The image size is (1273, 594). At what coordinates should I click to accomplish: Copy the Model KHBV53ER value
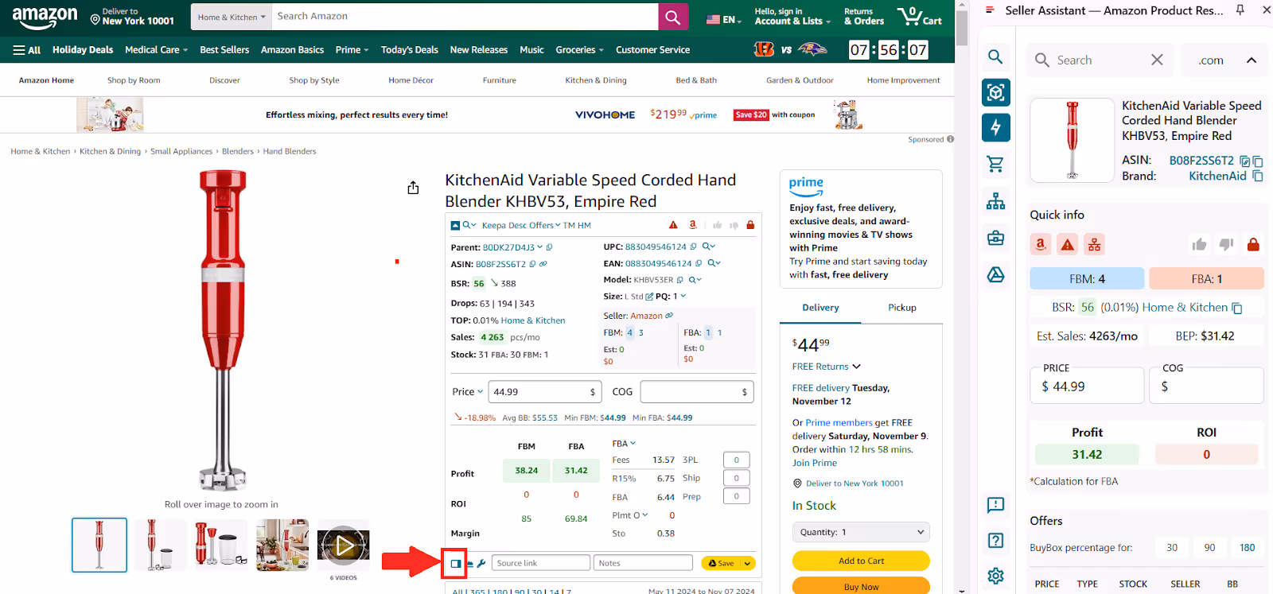tap(680, 280)
